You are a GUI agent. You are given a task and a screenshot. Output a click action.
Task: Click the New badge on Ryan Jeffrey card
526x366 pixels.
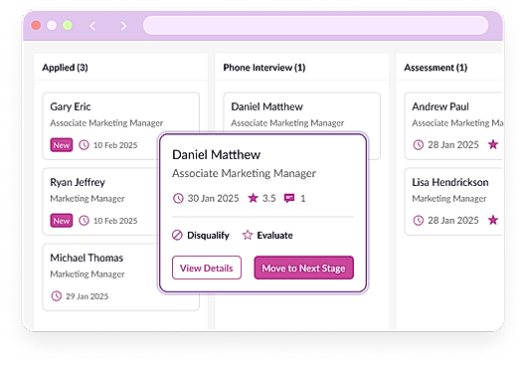coord(62,221)
